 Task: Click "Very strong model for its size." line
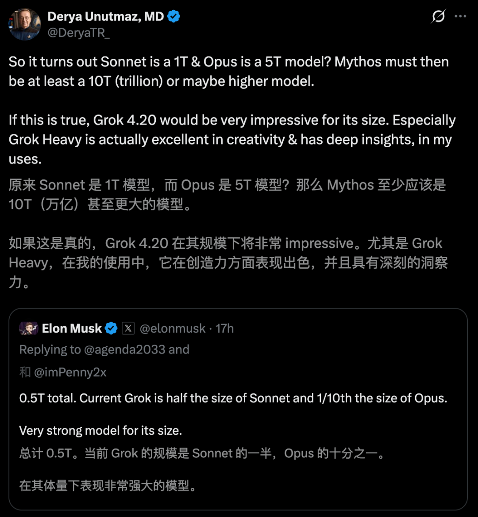(100, 430)
